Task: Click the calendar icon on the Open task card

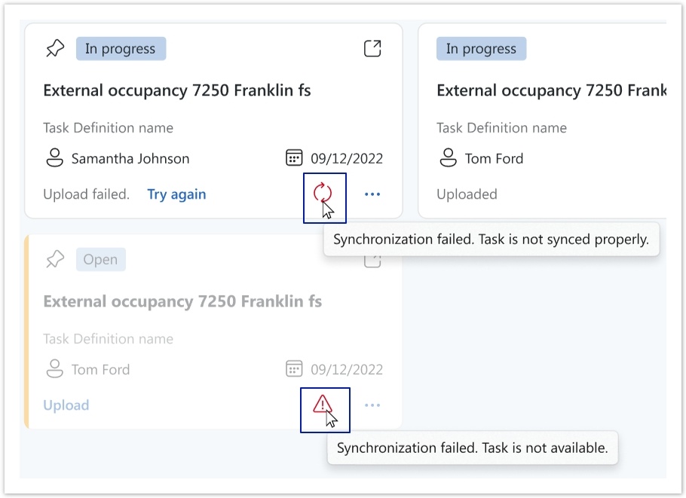Action: pyautogui.click(x=294, y=369)
